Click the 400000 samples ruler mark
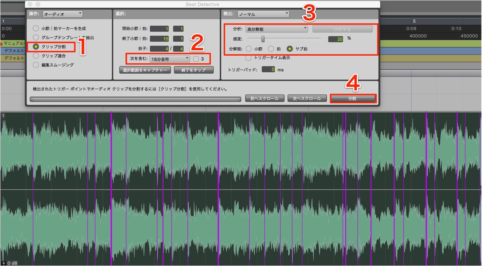 418,36
